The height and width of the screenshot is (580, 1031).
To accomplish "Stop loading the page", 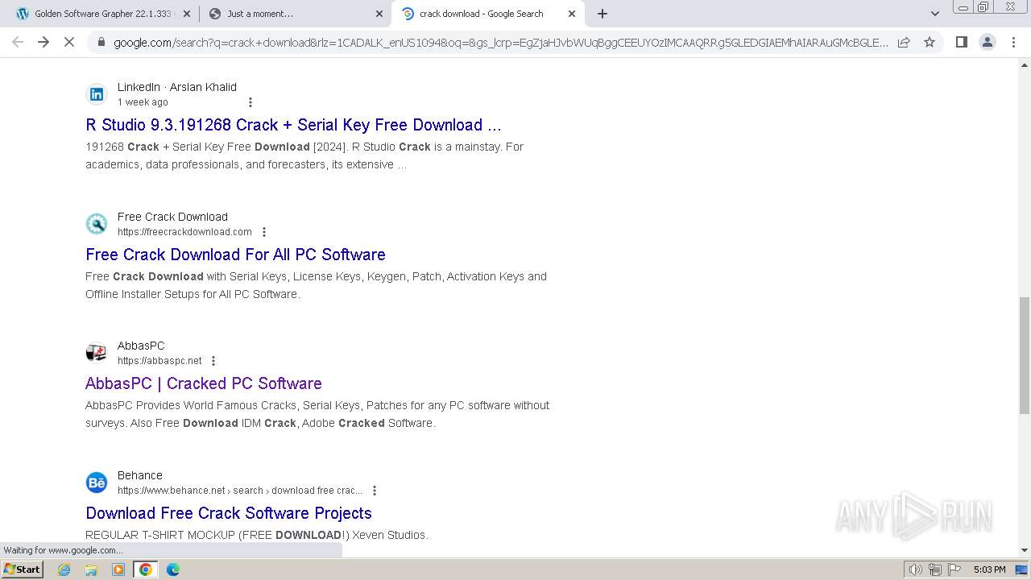I will coord(69,42).
